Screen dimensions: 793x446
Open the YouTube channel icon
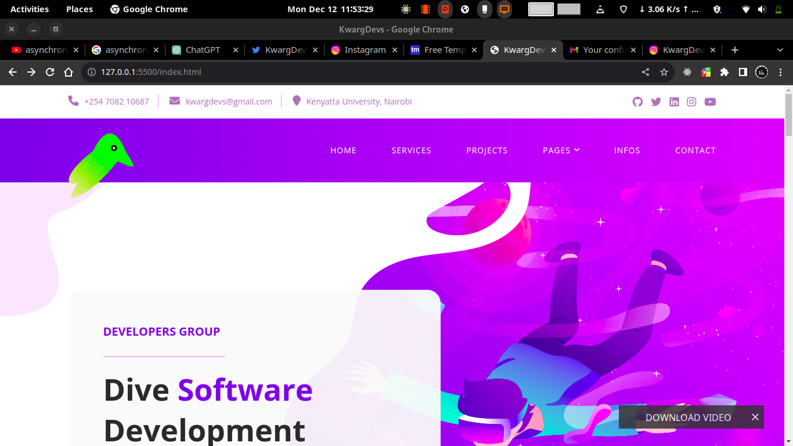[710, 102]
